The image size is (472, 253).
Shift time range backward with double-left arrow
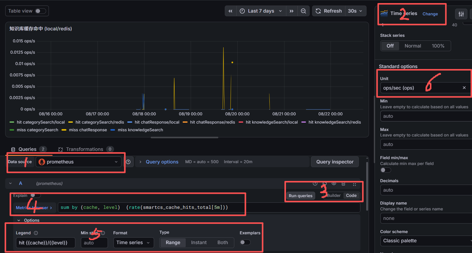[x=230, y=11]
